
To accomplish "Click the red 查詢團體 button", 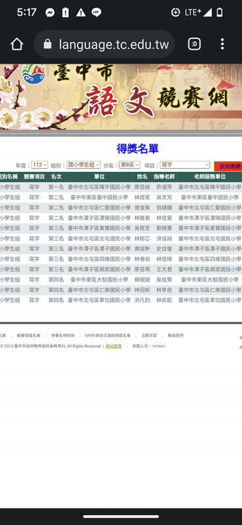I will tap(228, 166).
